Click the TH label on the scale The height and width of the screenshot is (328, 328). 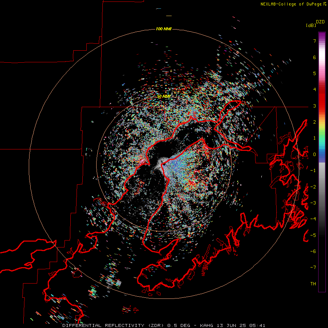click(313, 284)
